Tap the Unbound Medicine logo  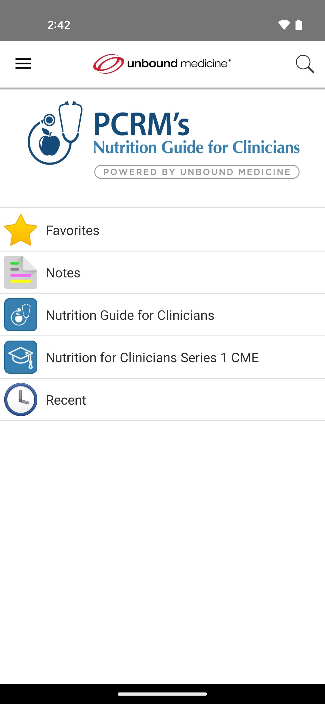[162, 64]
